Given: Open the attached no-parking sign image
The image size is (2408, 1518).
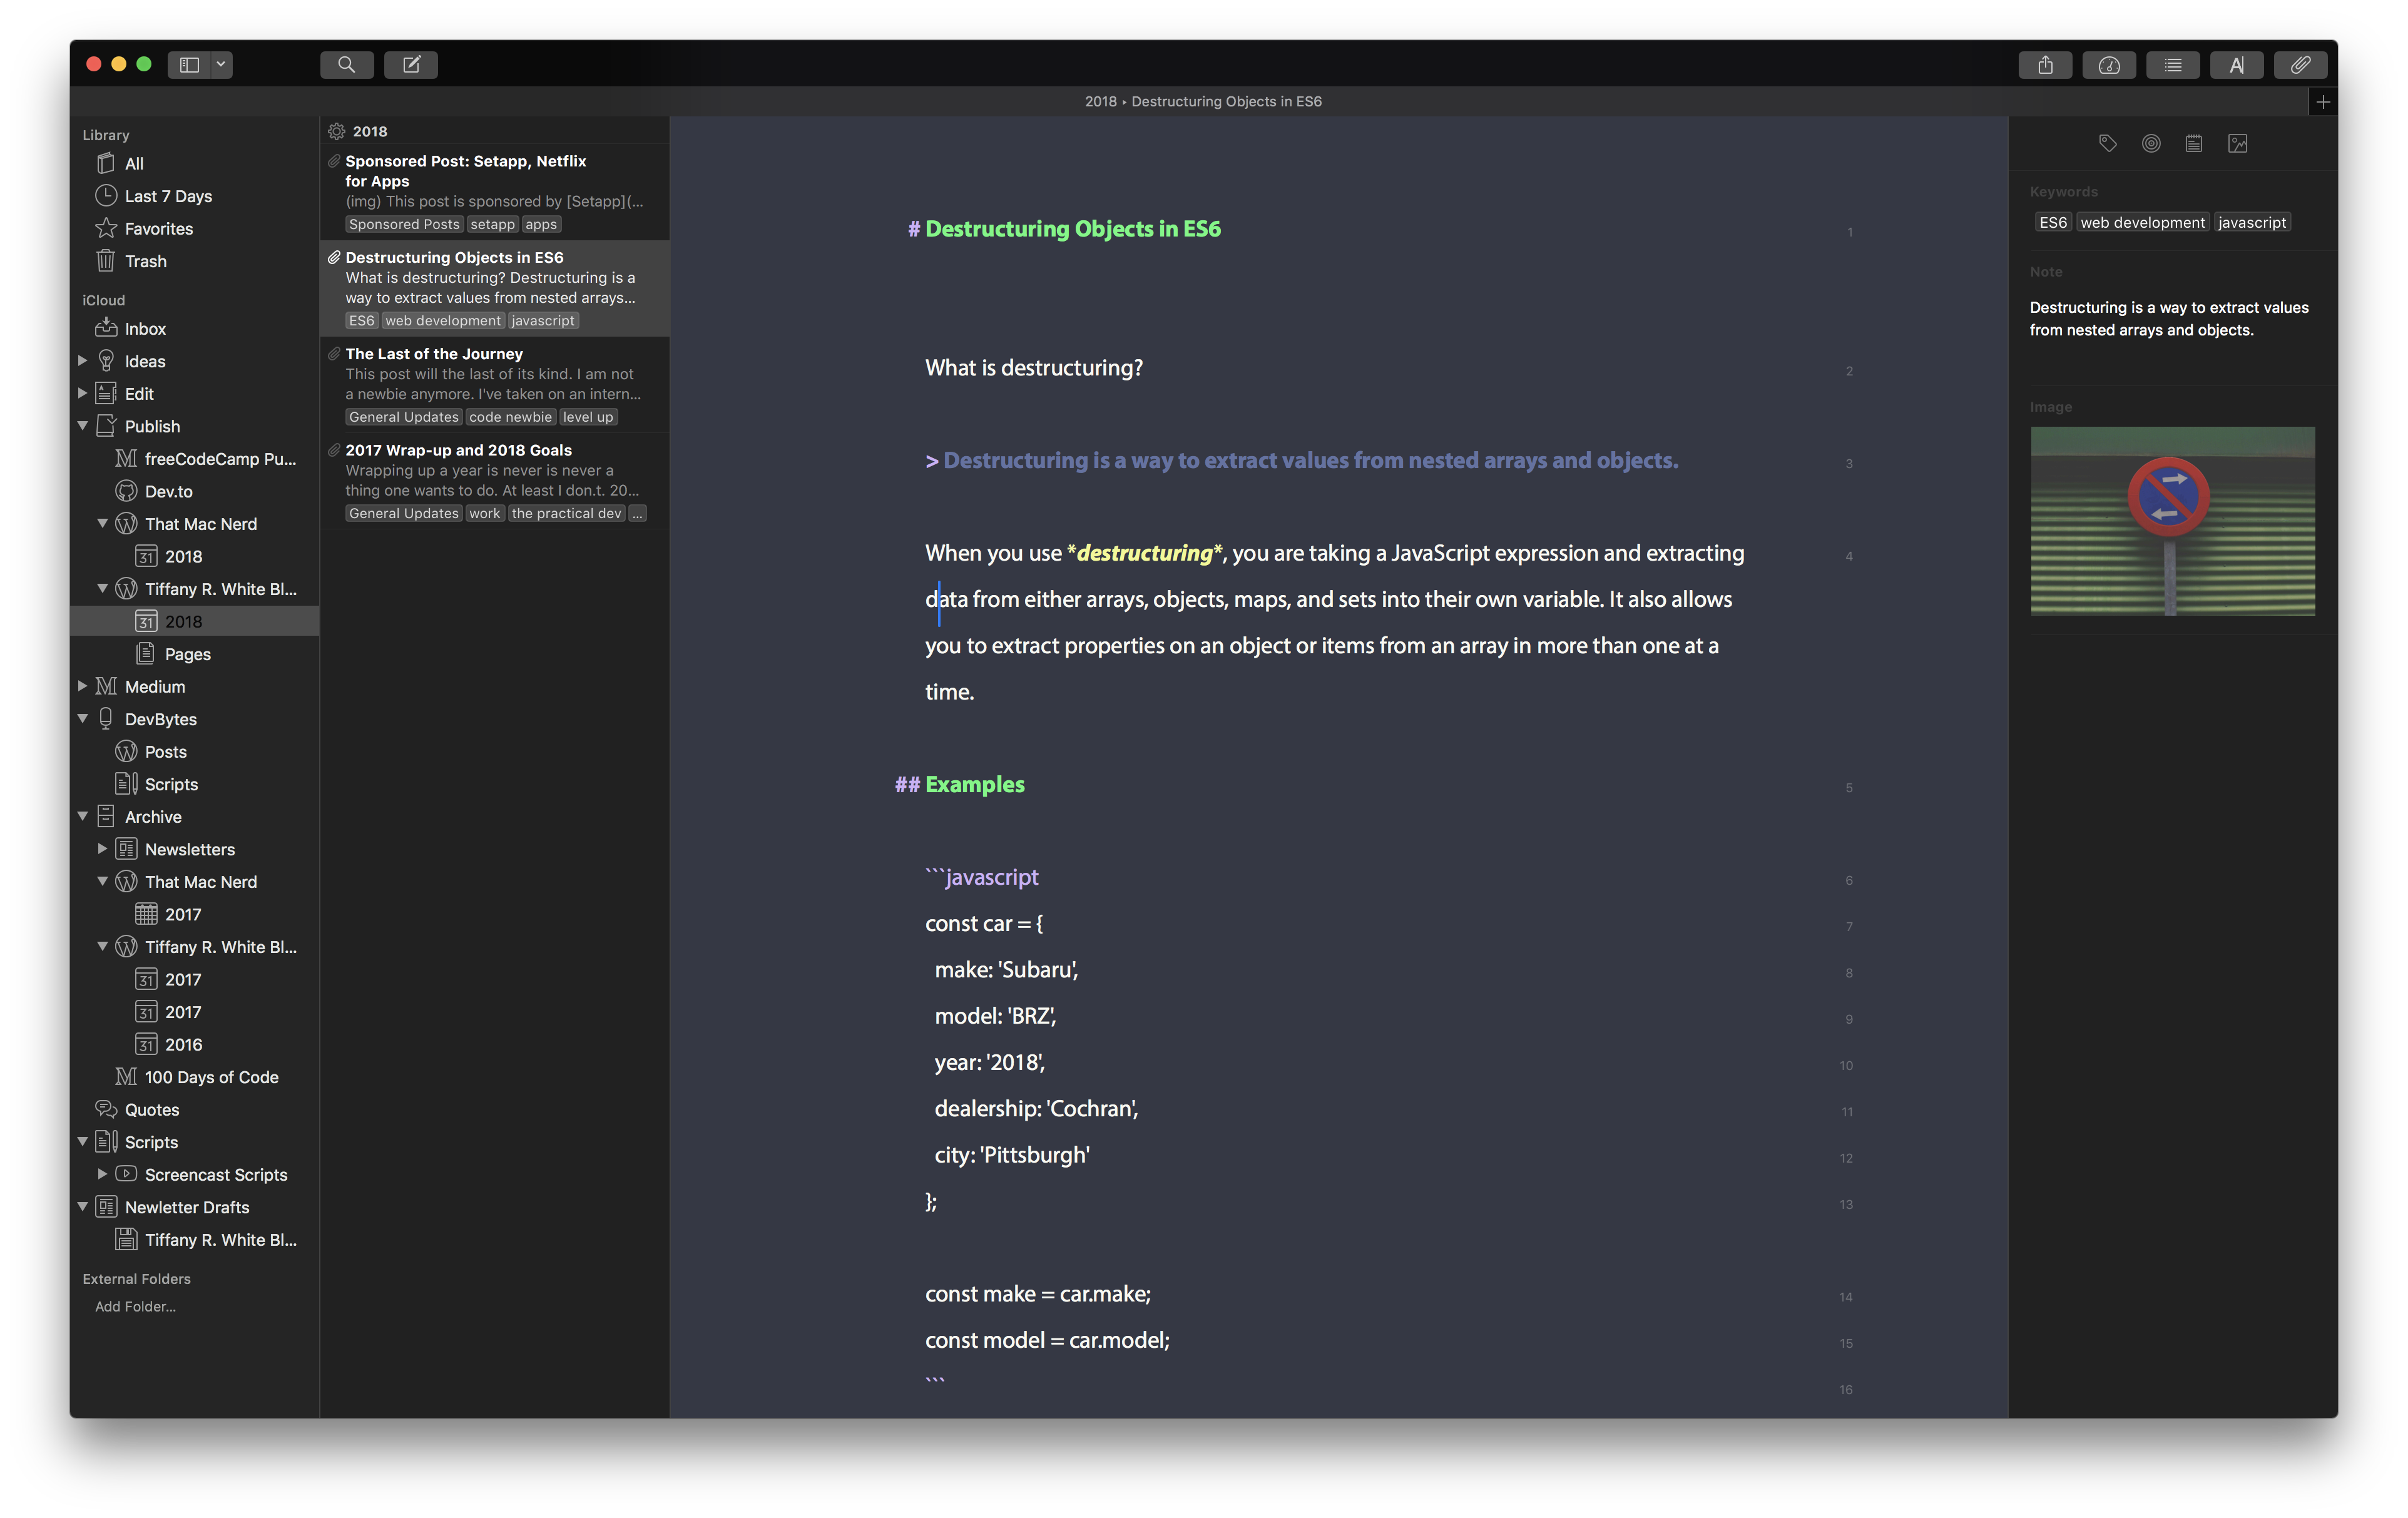Looking at the screenshot, I should (2172, 521).
